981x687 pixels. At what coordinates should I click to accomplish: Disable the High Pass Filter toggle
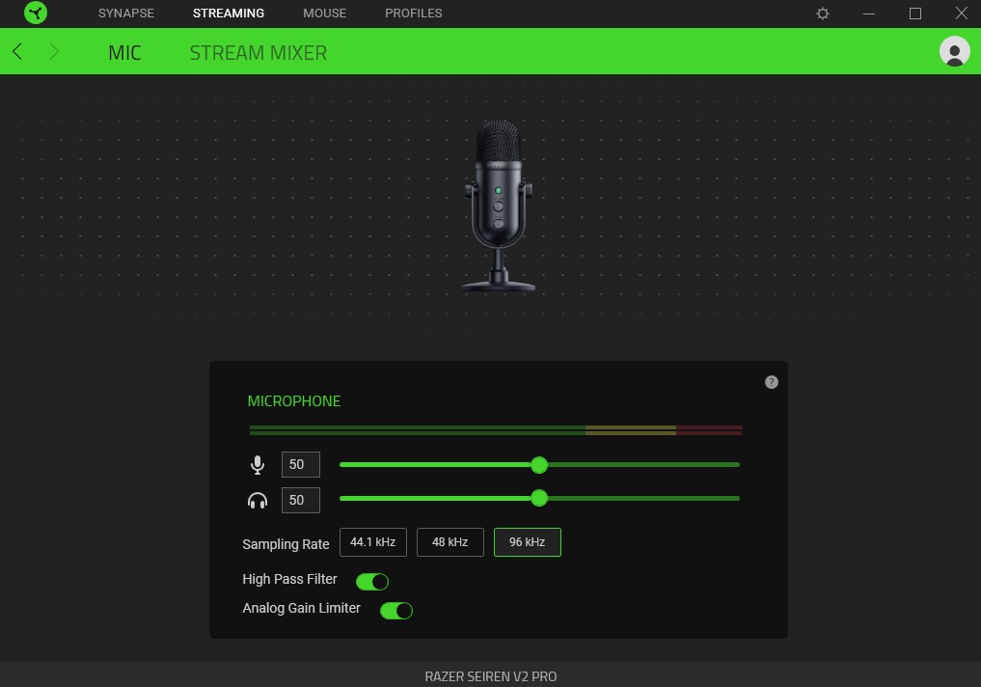tap(372, 581)
